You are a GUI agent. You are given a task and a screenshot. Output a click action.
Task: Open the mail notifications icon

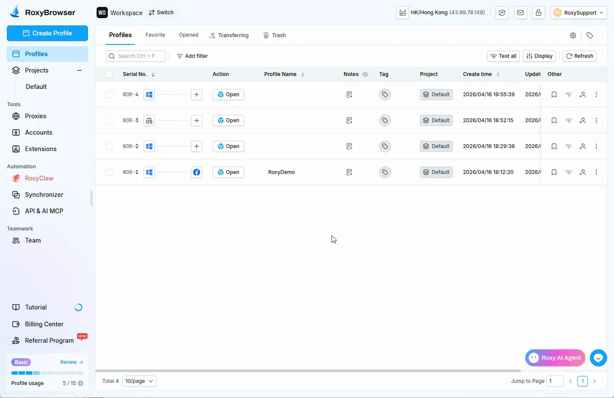click(x=520, y=13)
